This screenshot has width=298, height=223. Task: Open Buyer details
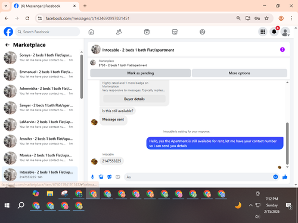[134, 99]
